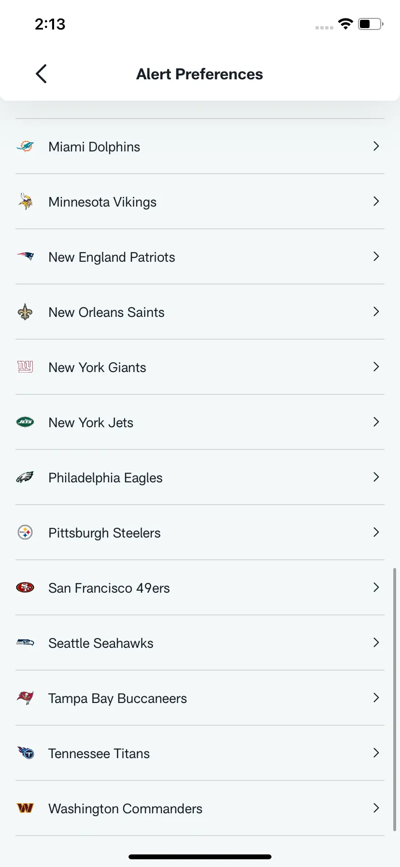Image resolution: width=400 pixels, height=867 pixels.
Task: Tap the Pittsburgh Steelers logo
Action: point(25,532)
